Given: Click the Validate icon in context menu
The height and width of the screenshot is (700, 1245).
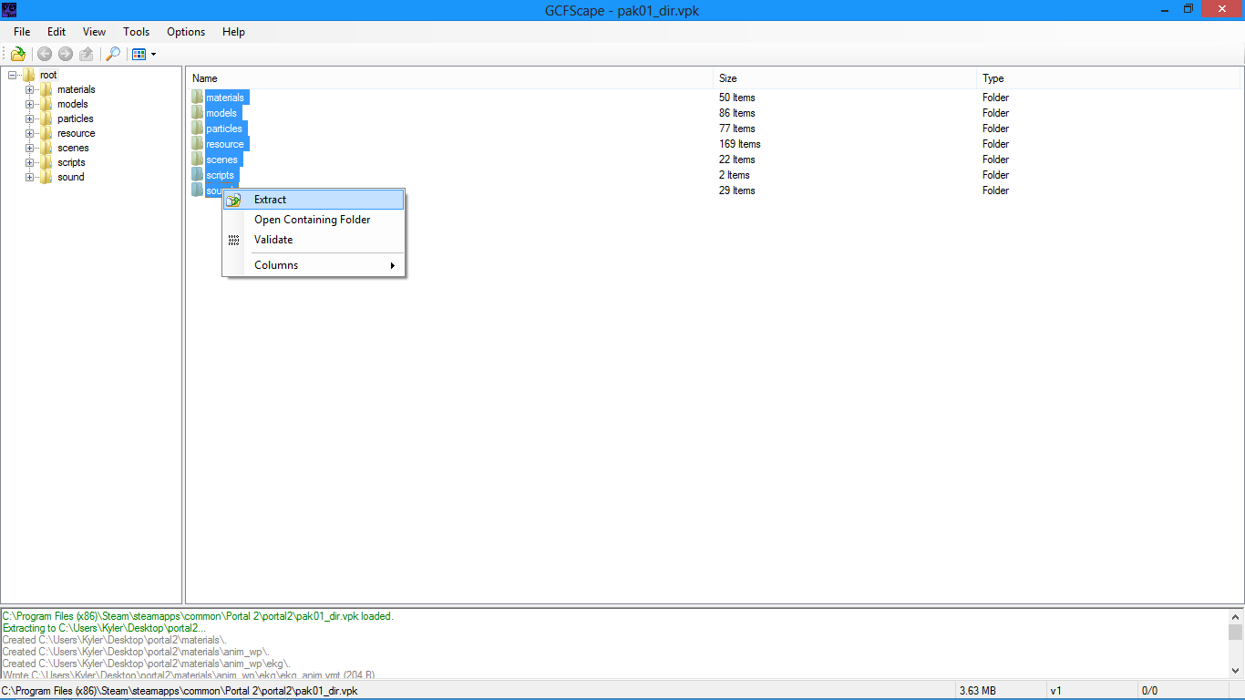Looking at the screenshot, I should tap(233, 240).
